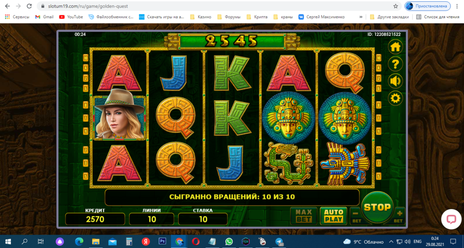Toggle the AUTO PLAY button
This screenshot has height=248, width=464.
[x=333, y=215]
